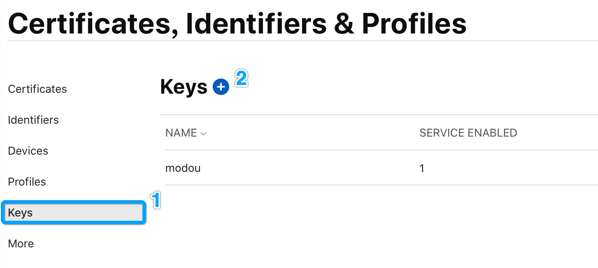Click the bold Keys heading above the table
This screenshot has width=598, height=268.
(184, 87)
